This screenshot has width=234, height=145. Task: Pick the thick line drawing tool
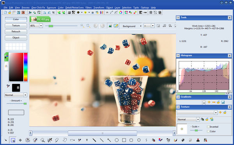(x=94, y=140)
